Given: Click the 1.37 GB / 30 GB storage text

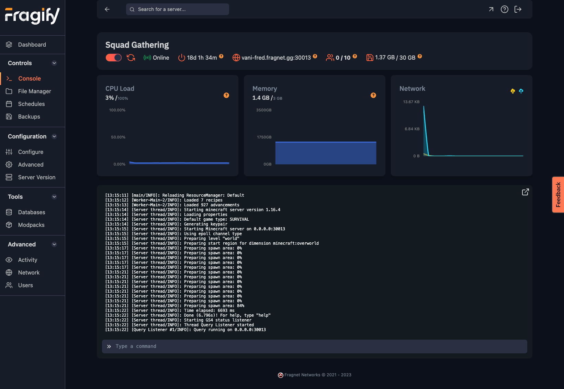Looking at the screenshot, I should (x=395, y=58).
